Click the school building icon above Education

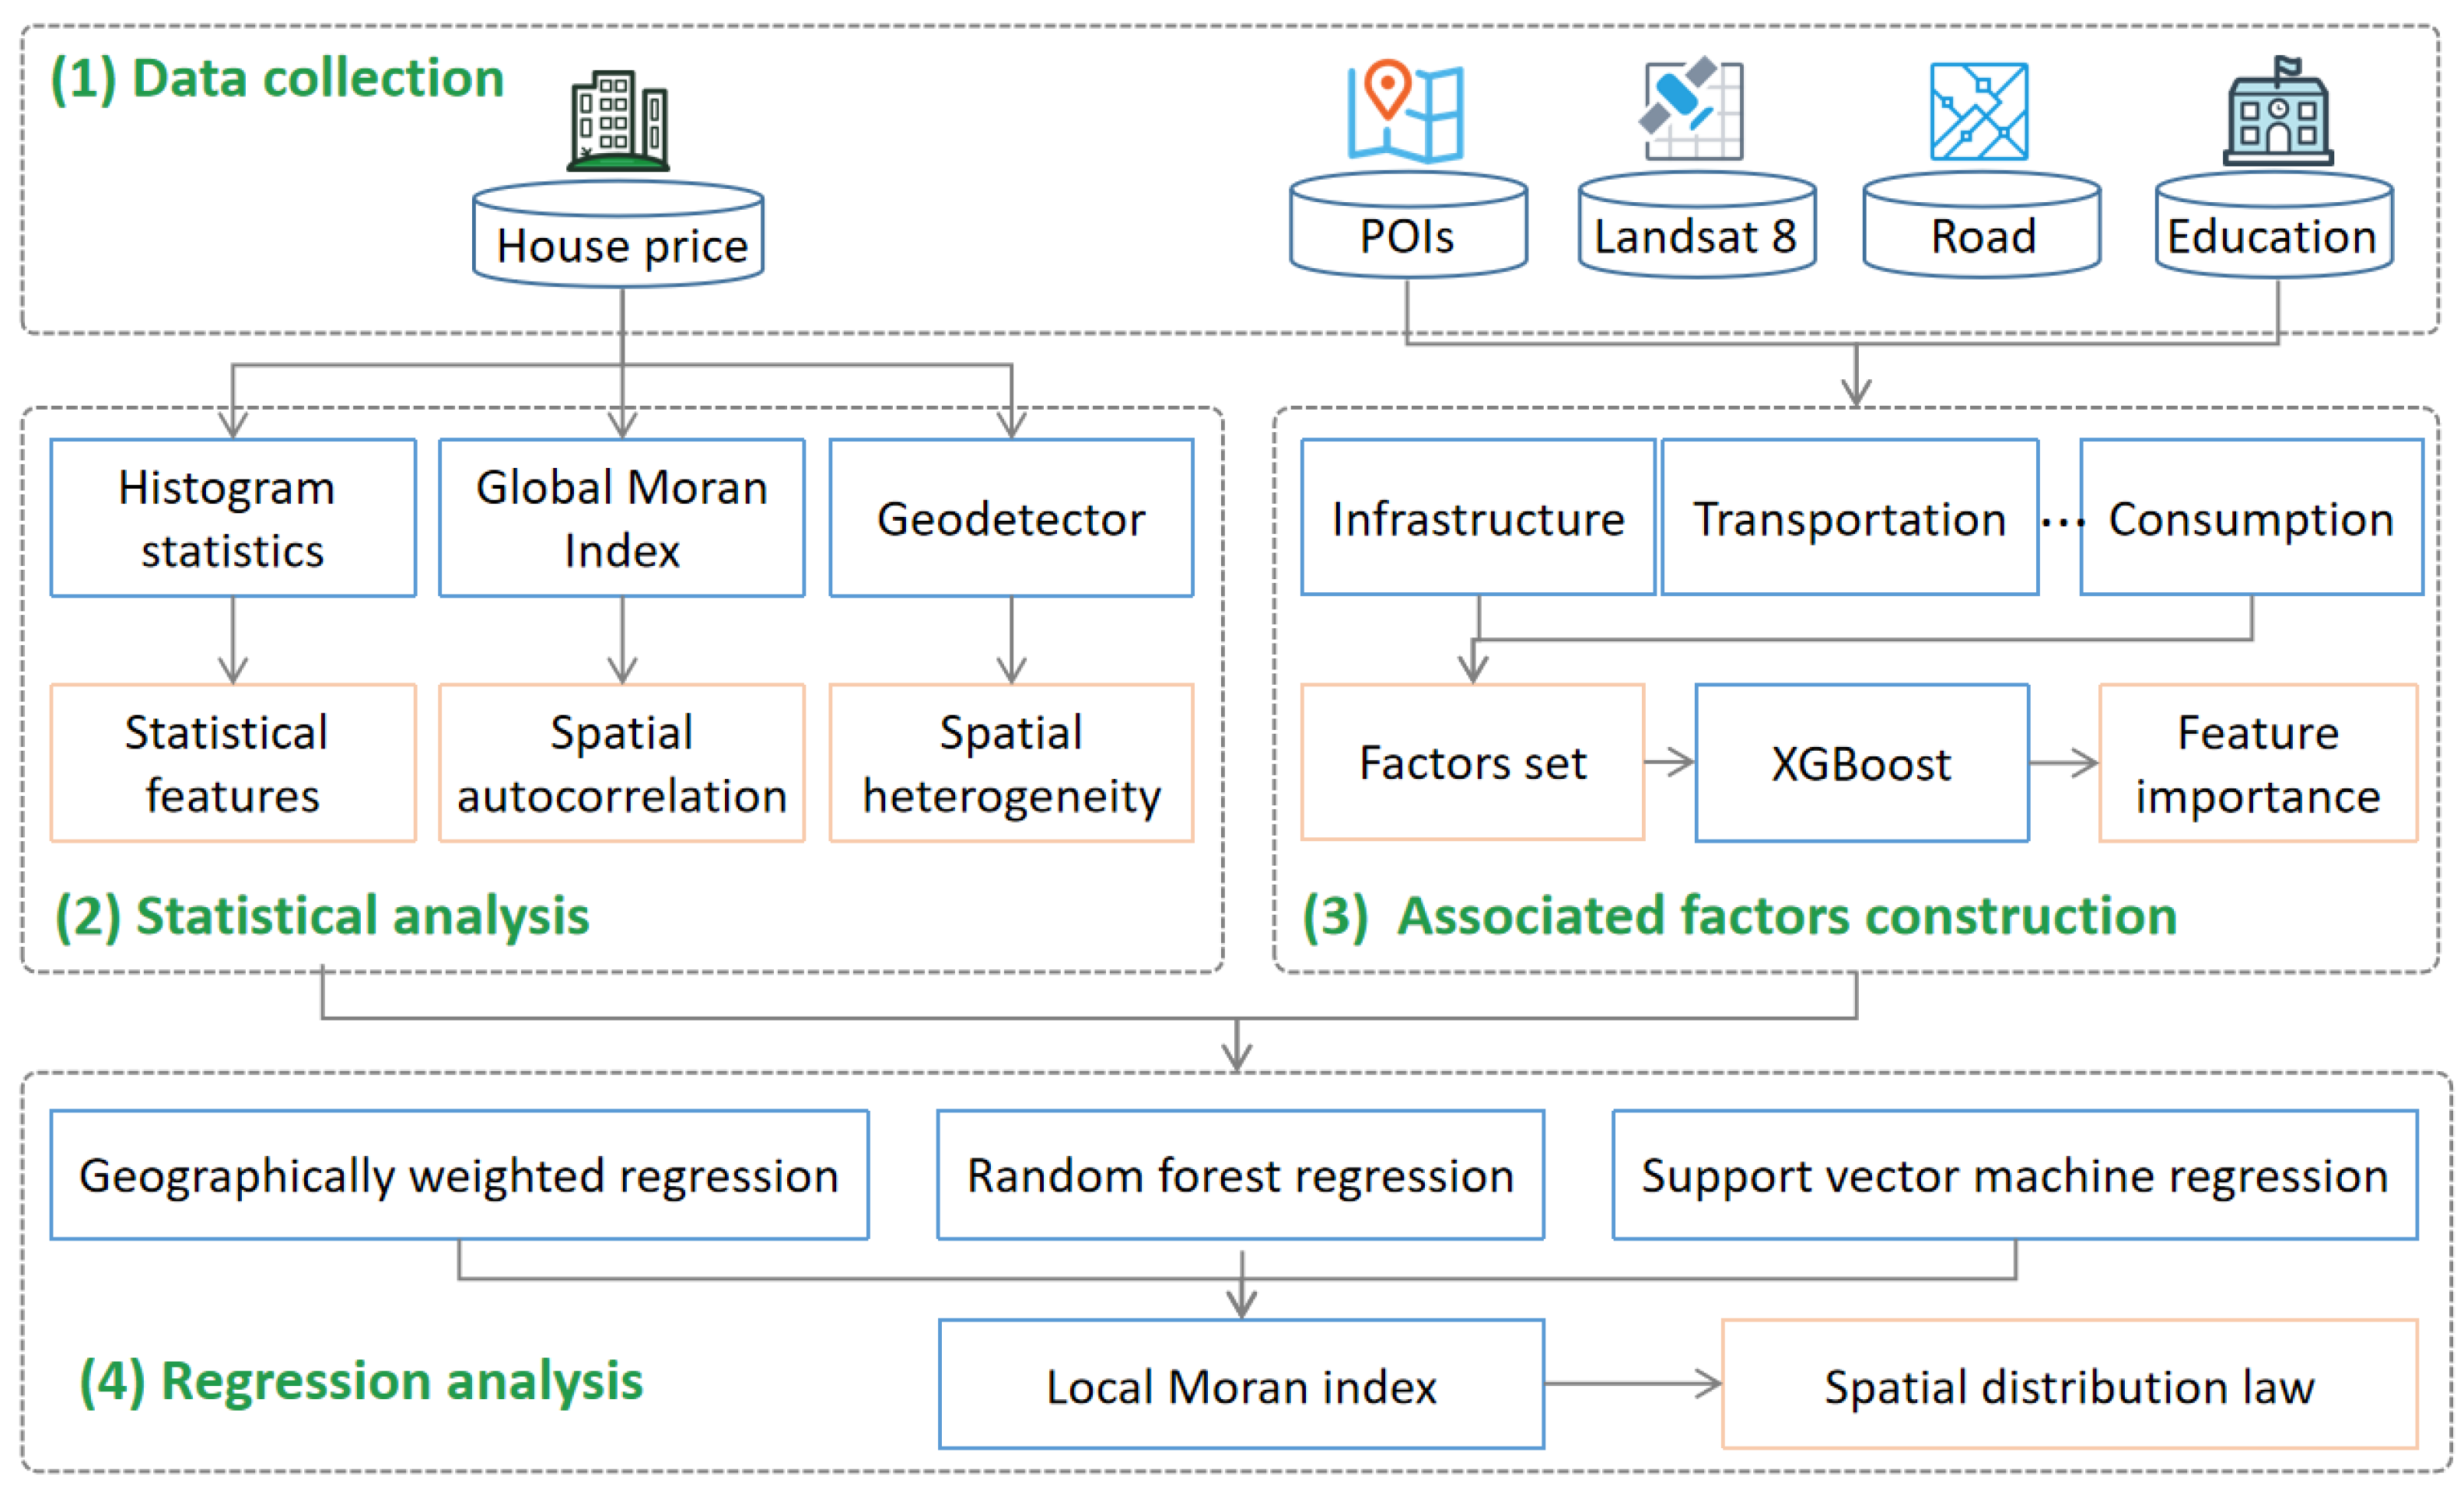2277,113
